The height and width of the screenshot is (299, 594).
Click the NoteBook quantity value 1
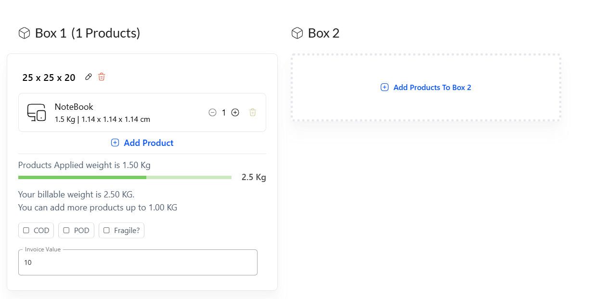pos(224,113)
